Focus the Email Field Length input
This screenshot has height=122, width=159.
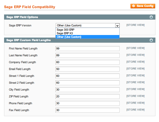point(88,69)
